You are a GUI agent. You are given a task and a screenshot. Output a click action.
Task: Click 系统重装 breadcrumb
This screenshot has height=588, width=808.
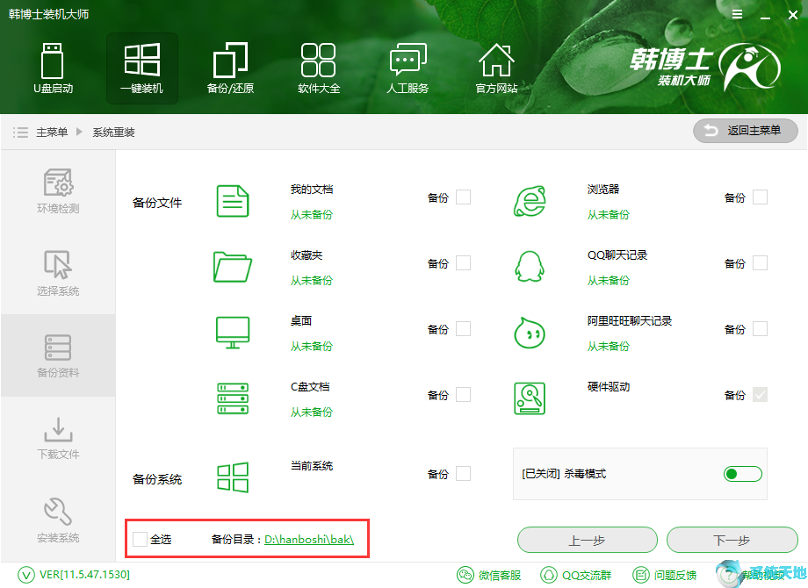coord(113,133)
